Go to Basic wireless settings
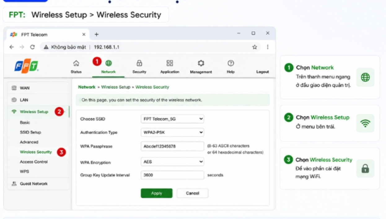This screenshot has width=386, height=219. (x=25, y=122)
